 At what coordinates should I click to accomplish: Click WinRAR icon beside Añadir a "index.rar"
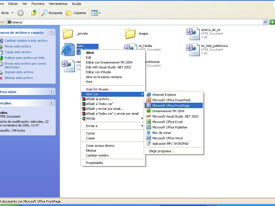84,104
